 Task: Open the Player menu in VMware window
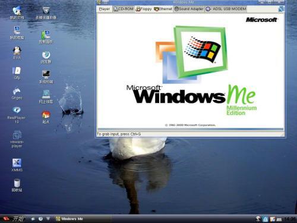[x=105, y=9]
